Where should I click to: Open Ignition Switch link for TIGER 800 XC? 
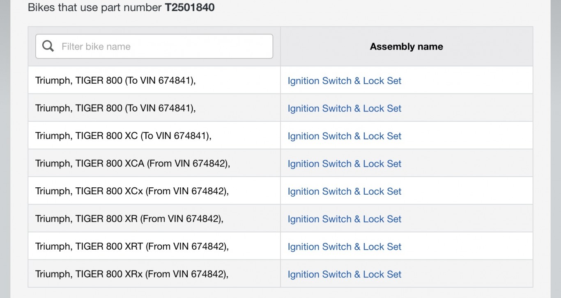point(344,136)
